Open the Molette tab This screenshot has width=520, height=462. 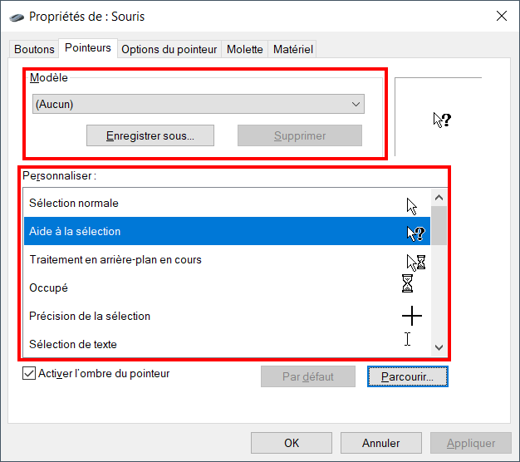[x=245, y=49]
